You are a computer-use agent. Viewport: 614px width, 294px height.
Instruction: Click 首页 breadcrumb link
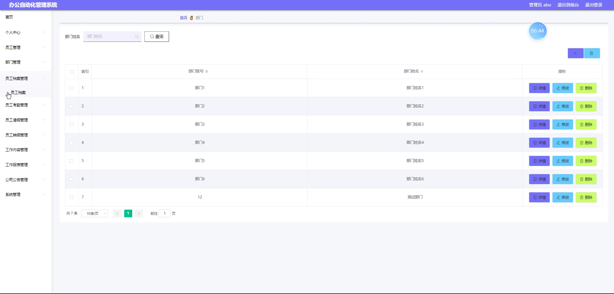(183, 18)
